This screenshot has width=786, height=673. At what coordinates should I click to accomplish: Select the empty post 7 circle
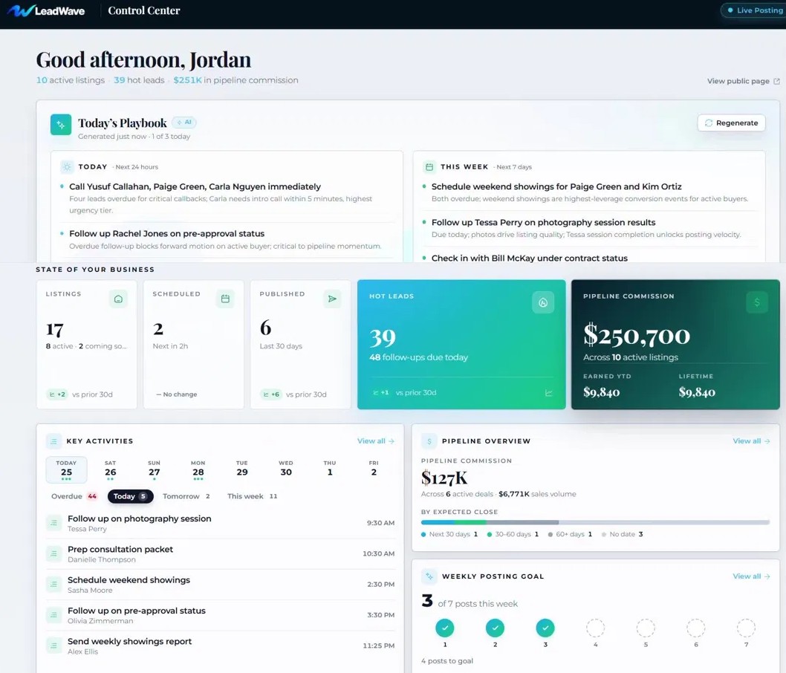pyautogui.click(x=746, y=628)
